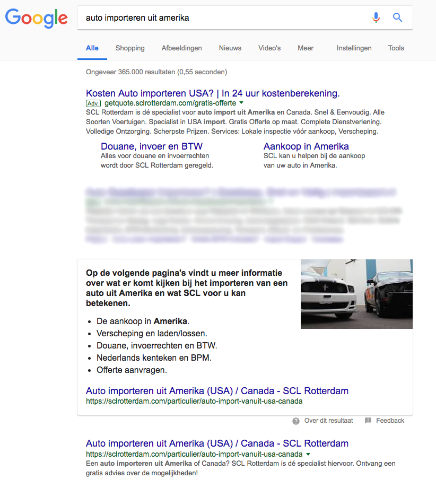Click the Feedback flag icon
Viewport: 436px width, 488px height.
368,421
